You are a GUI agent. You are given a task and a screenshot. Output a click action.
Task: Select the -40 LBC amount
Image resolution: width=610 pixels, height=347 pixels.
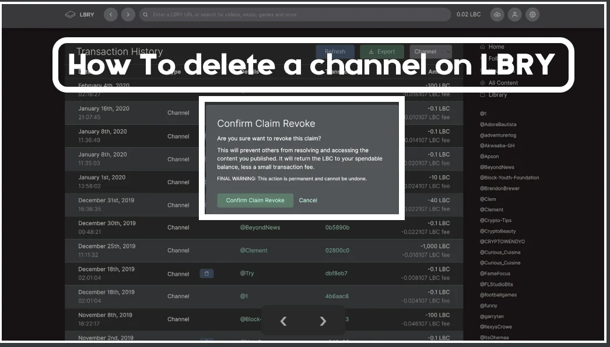(x=439, y=200)
